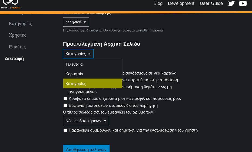Open the User Guide link
The height and width of the screenshot is (152, 252).
click(x=211, y=3)
